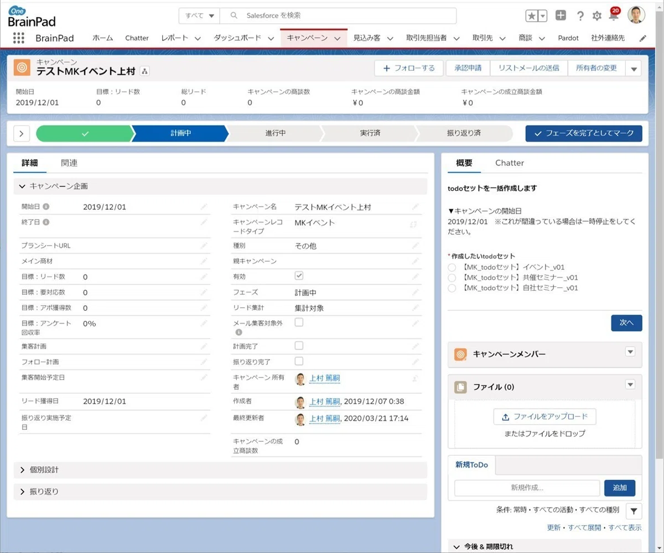
Task: Open the ダッシュボード nav dropdown chevron
Action: (x=271, y=38)
